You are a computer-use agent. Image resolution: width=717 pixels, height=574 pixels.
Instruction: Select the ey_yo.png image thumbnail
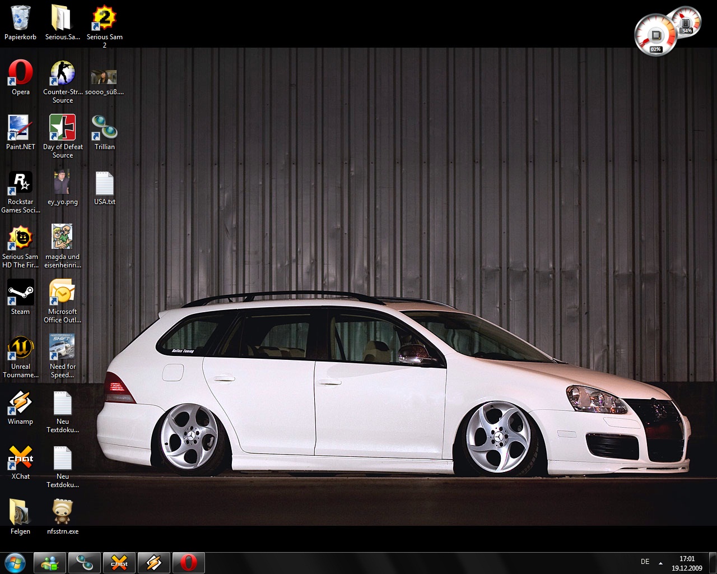(x=62, y=183)
